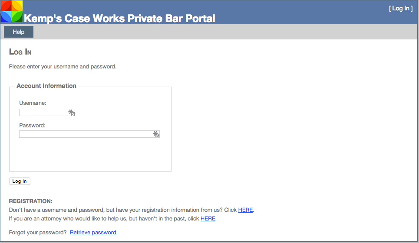Image resolution: width=419 pixels, height=243 pixels.
Task: Click the Kemp's Case Works Private Bar Portal title
Action: (119, 19)
